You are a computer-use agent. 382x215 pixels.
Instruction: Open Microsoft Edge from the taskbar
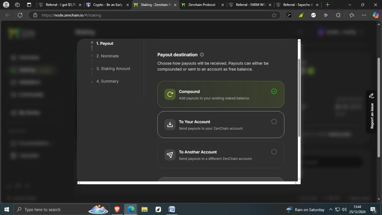pyautogui.click(x=131, y=209)
